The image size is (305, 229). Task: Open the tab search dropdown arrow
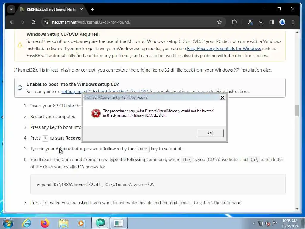tap(11, 9)
